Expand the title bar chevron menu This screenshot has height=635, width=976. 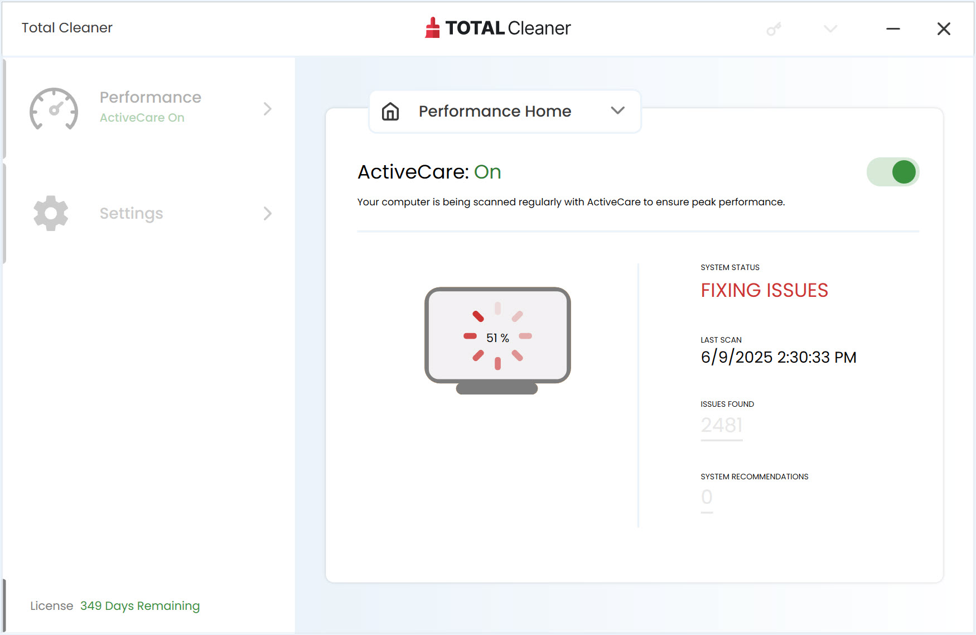coord(830,29)
